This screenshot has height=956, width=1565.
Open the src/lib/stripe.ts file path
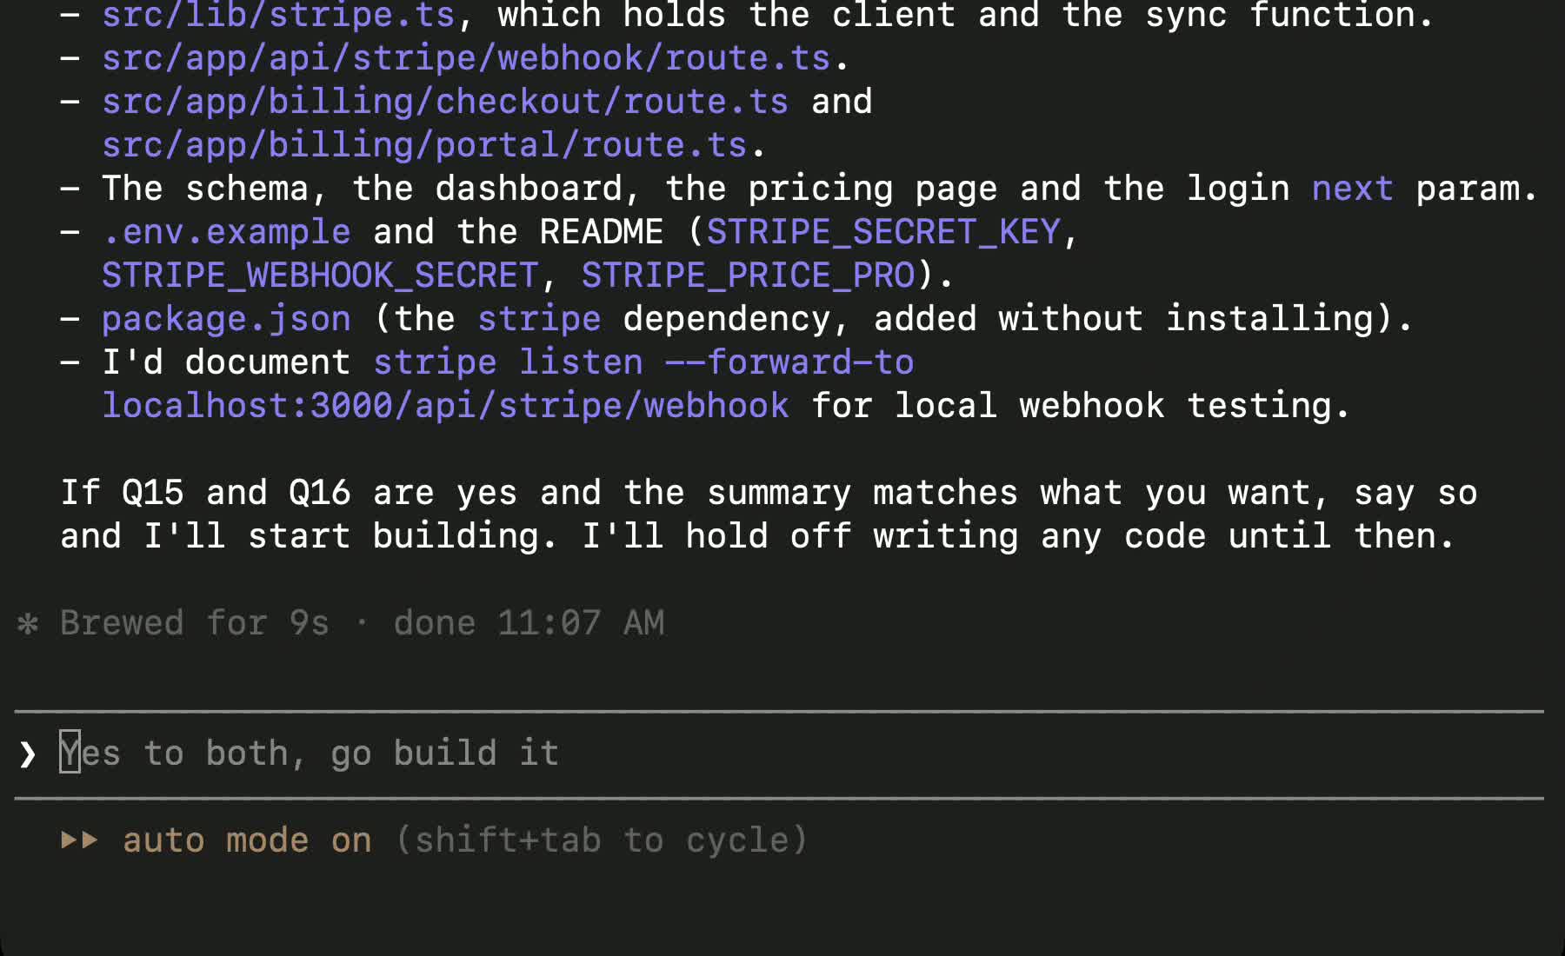pos(278,16)
